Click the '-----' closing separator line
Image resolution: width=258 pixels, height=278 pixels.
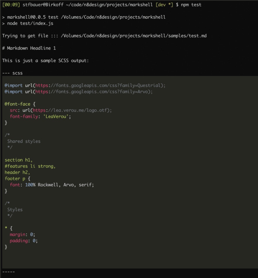click(x=9, y=272)
